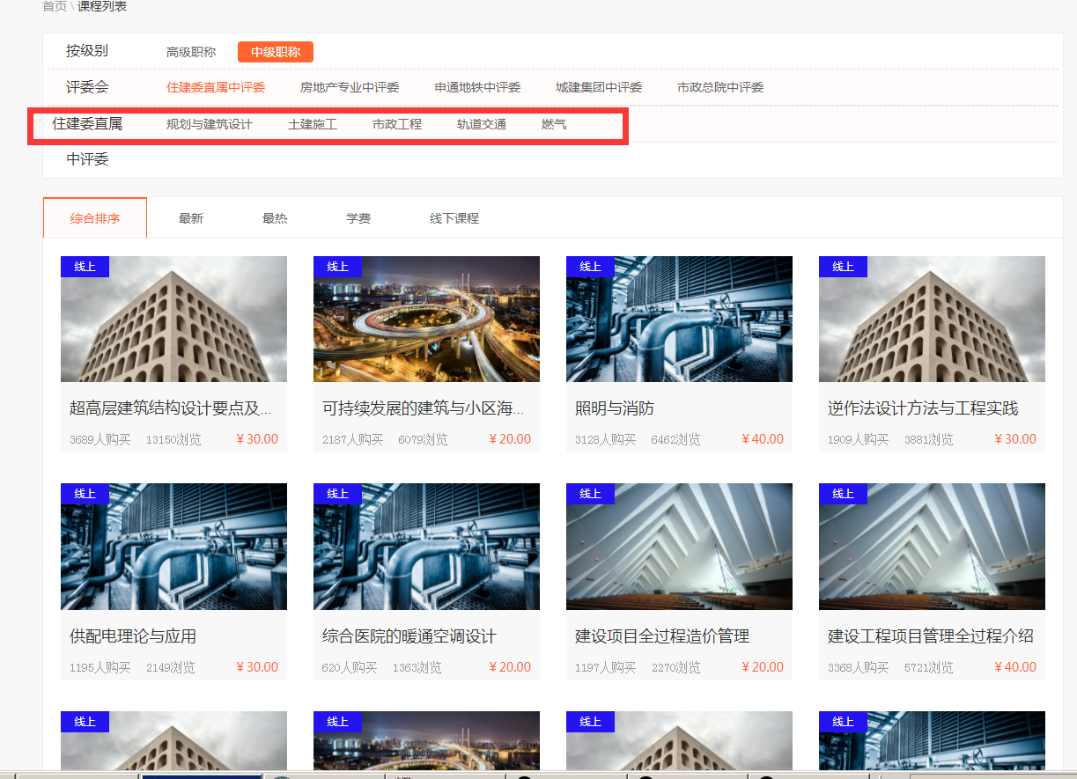Filter by 土建施工 specialty
1077x779 pixels.
pos(313,124)
